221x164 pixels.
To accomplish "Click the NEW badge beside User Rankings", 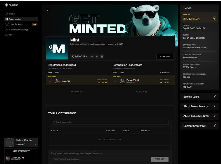I will pos(35,24).
